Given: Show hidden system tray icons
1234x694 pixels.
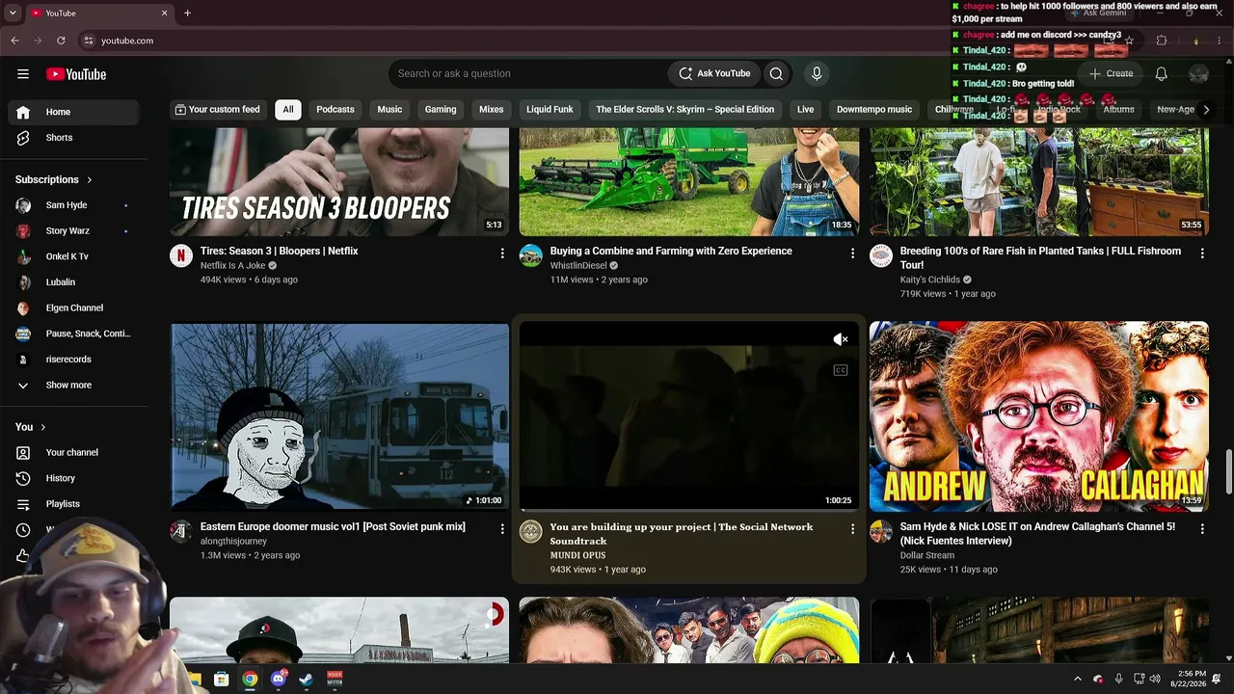Looking at the screenshot, I should (1077, 679).
